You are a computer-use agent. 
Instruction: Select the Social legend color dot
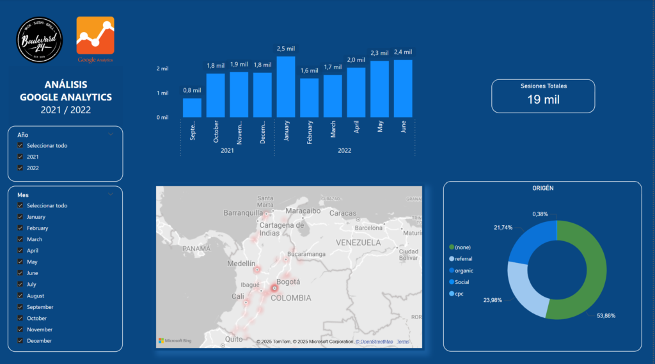click(452, 282)
